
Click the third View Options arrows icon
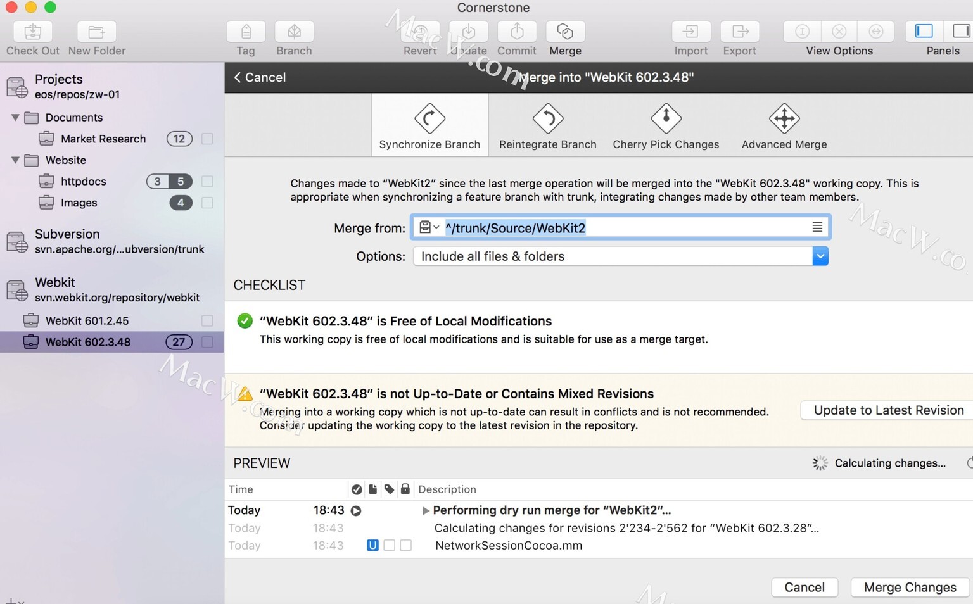click(875, 31)
